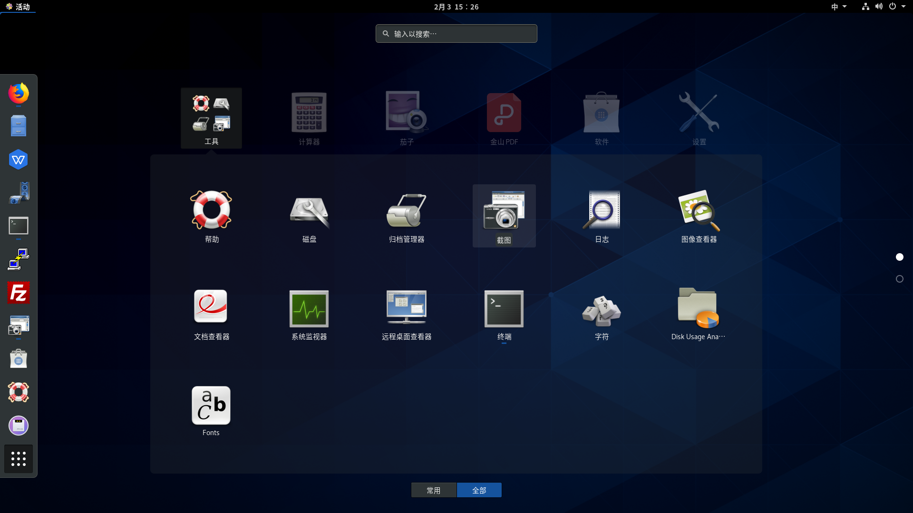913x513 pixels.
Task: Open input method dropdown in top bar
Action: tap(839, 7)
